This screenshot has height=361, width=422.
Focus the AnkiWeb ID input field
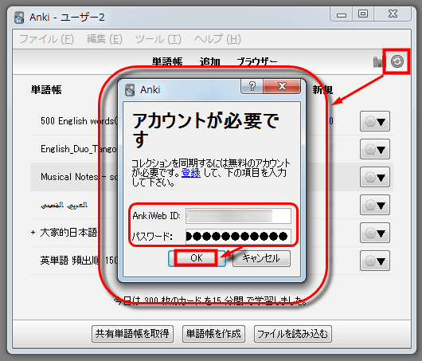238,216
